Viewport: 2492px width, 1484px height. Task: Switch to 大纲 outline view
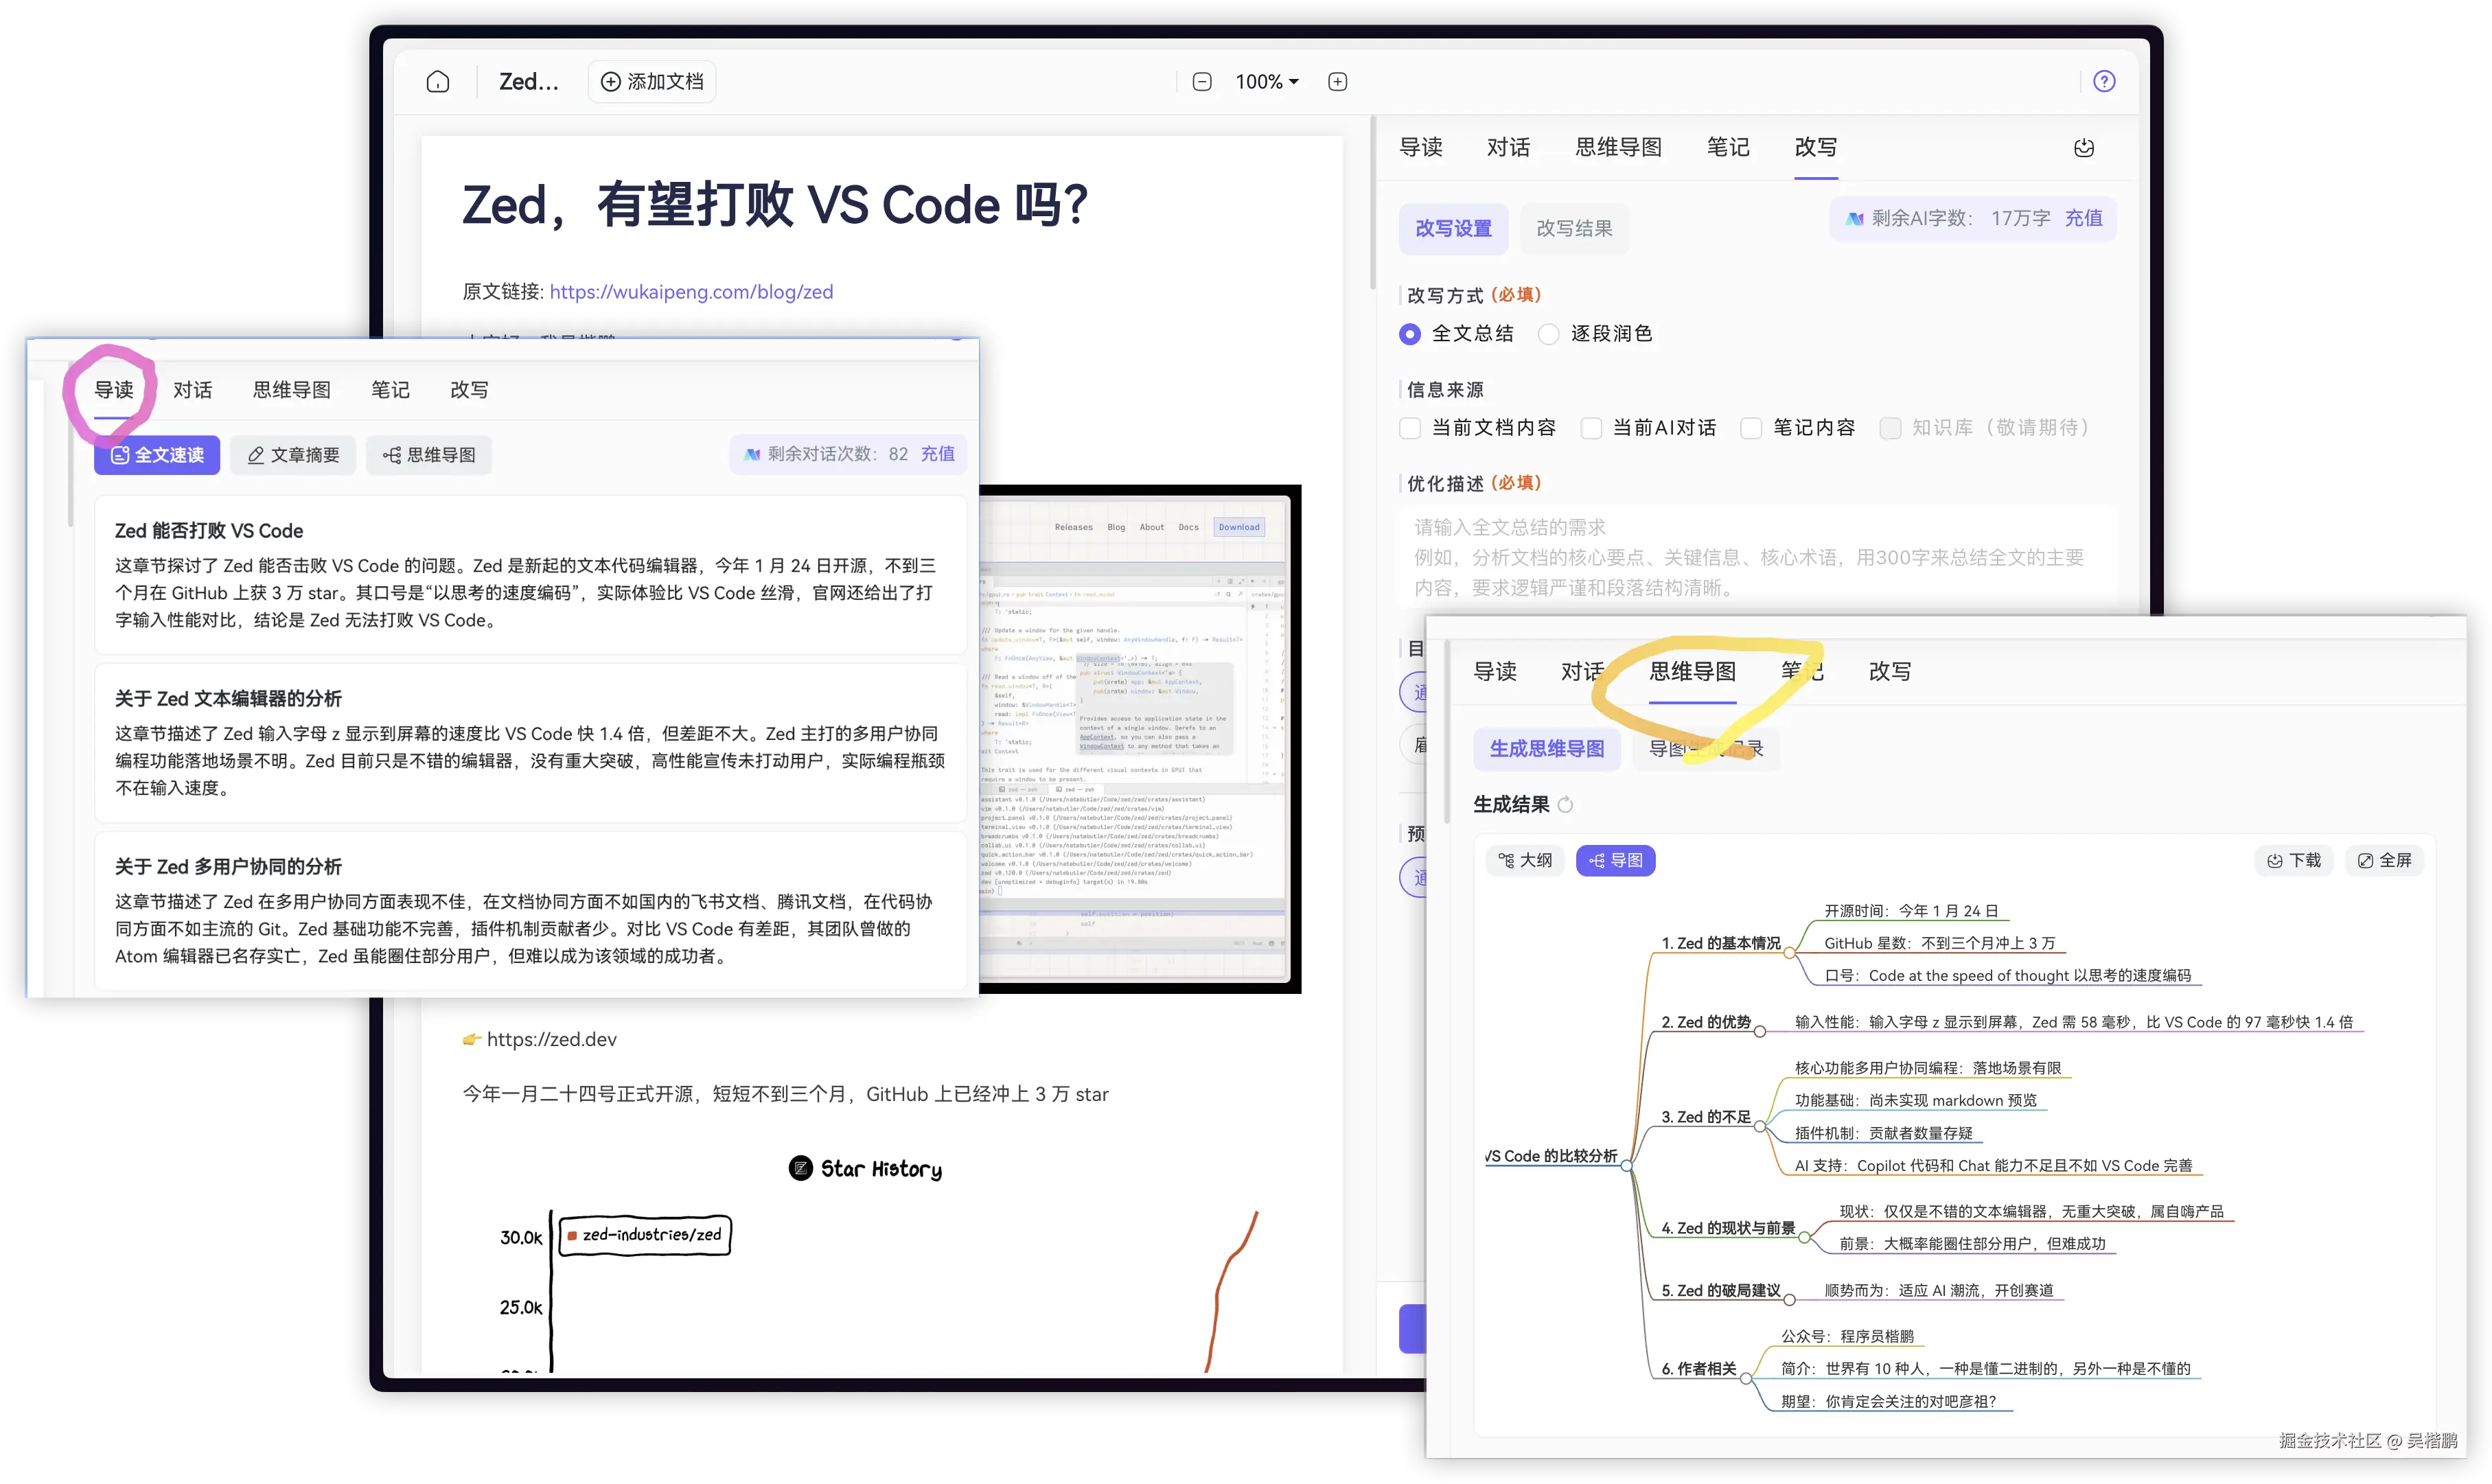tap(1525, 860)
